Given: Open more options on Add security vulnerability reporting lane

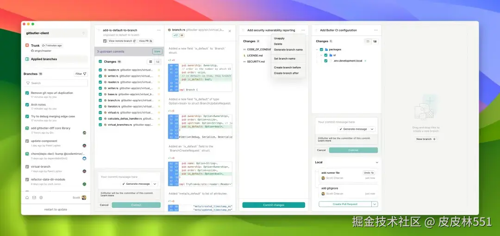Looking at the screenshot, I should click(303, 30).
